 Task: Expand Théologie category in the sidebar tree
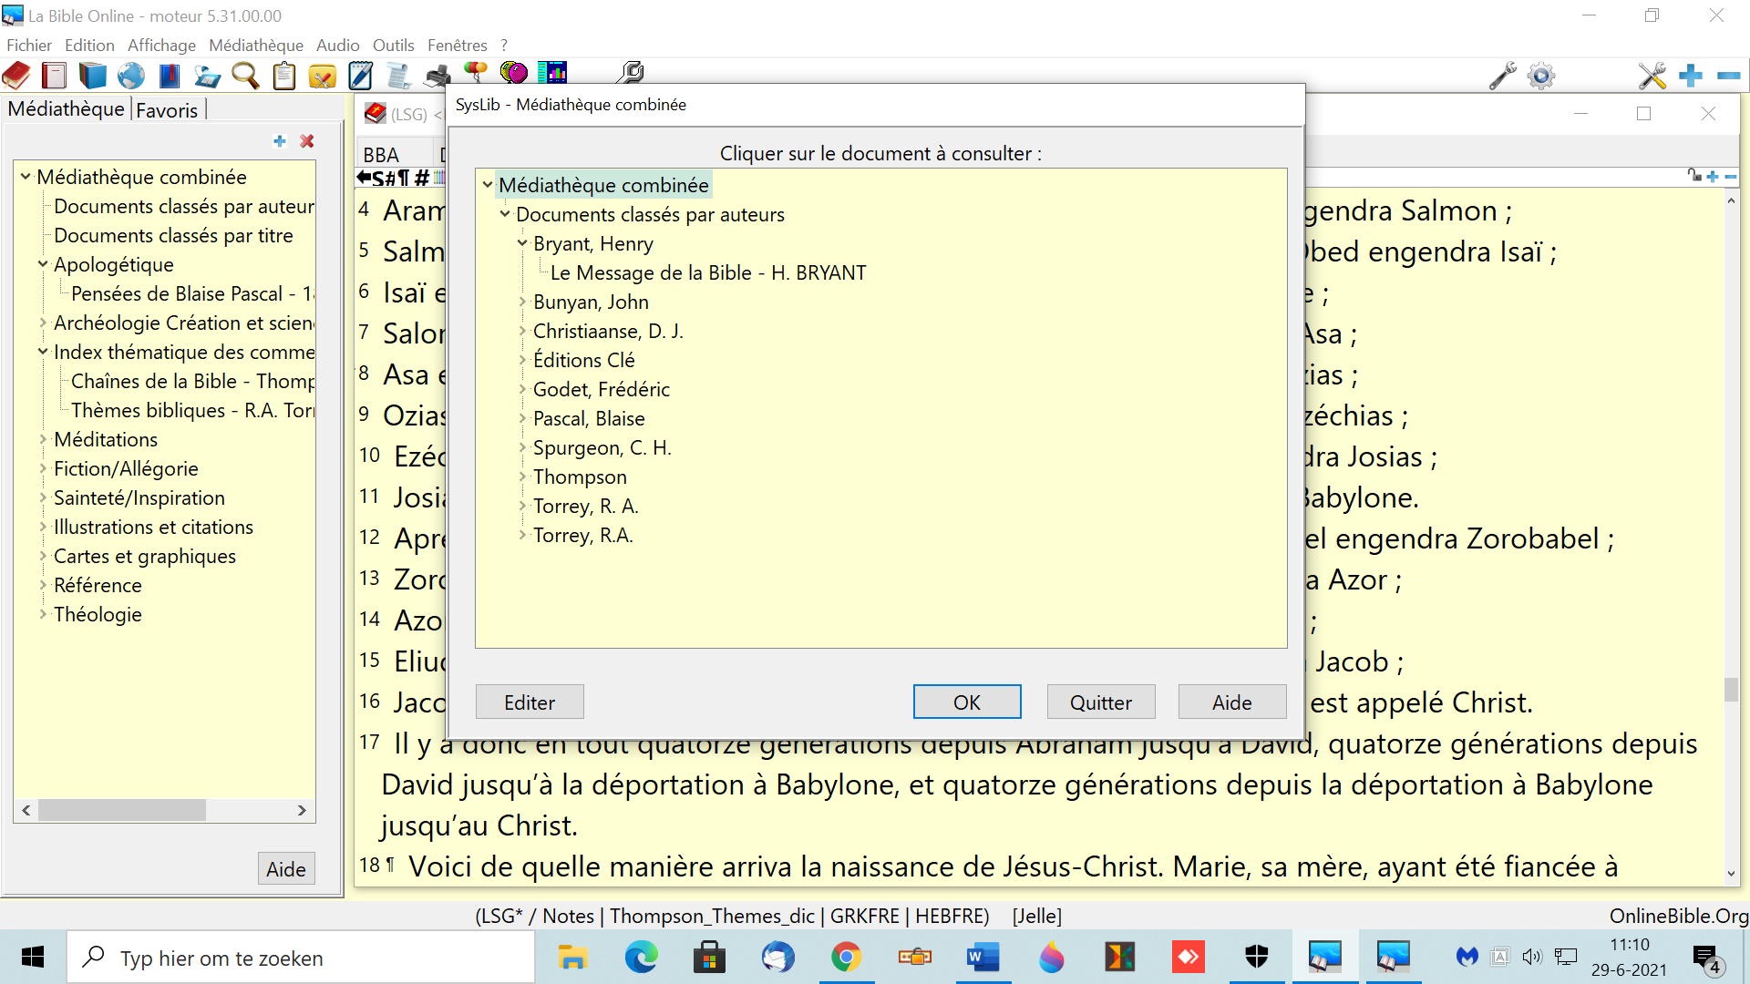tap(43, 614)
